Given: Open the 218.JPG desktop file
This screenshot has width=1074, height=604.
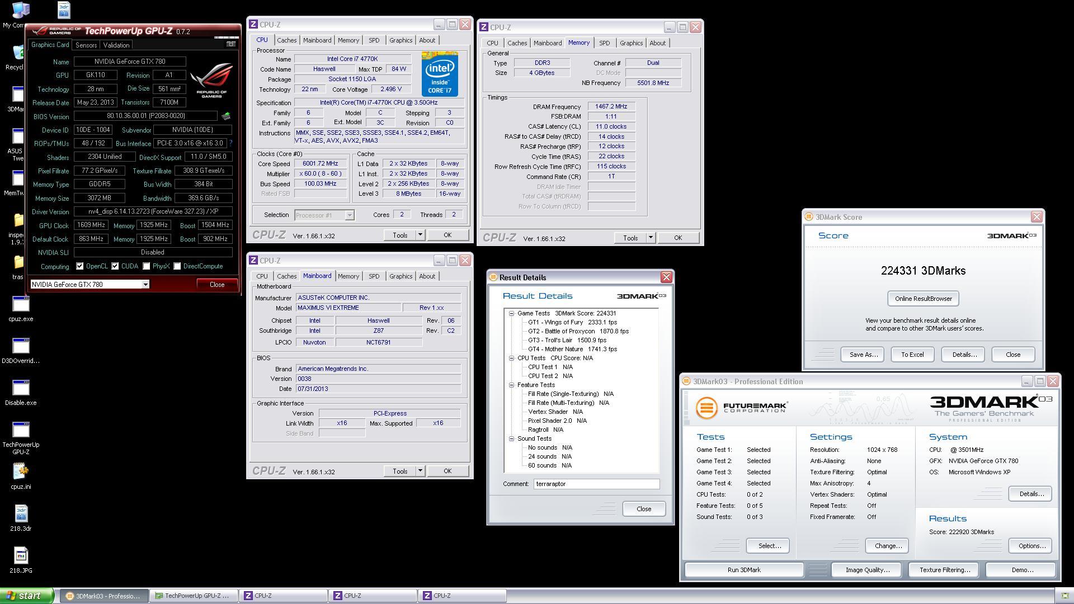Looking at the screenshot, I should pyautogui.click(x=21, y=561).
